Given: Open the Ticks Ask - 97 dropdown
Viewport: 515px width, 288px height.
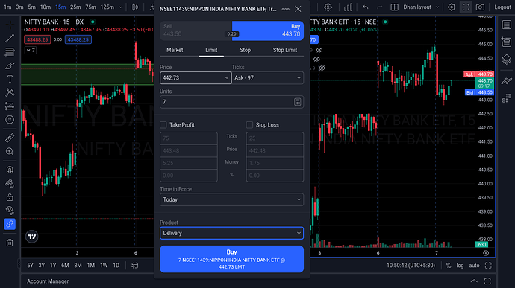Looking at the screenshot, I should coord(268,78).
